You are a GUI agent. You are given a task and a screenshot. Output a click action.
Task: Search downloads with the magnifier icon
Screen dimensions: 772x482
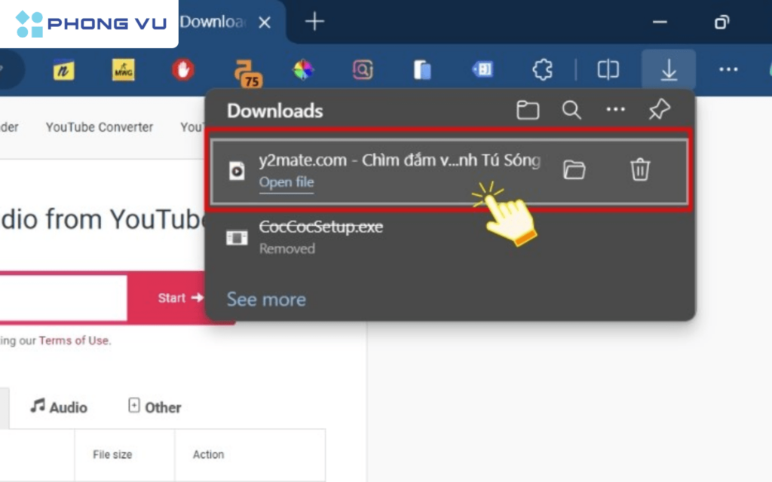[571, 111]
